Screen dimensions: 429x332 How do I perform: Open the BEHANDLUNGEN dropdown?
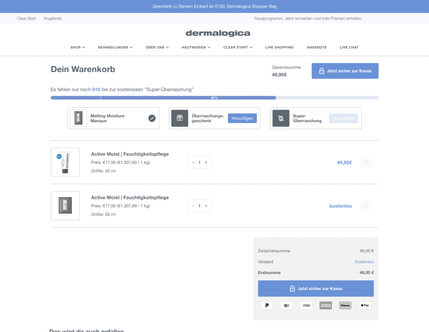115,47
